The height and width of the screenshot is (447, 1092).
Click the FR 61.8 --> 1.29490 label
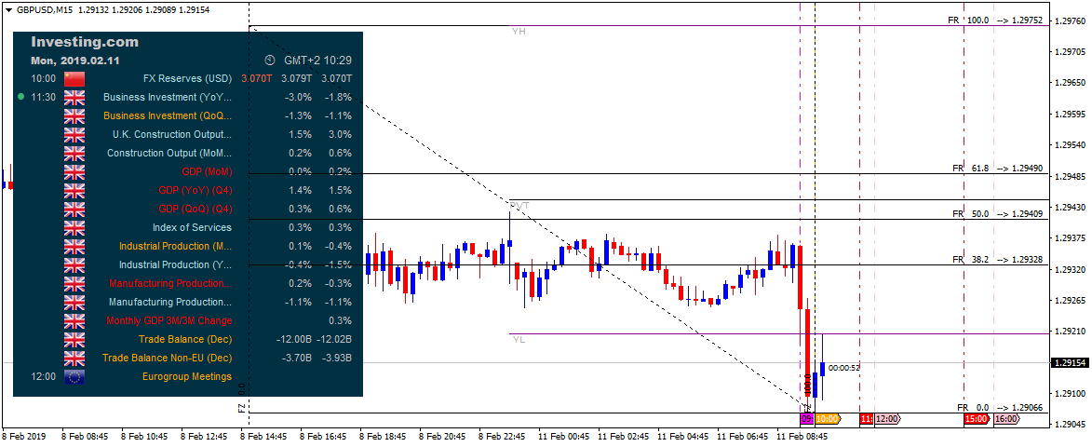pyautogui.click(x=997, y=169)
